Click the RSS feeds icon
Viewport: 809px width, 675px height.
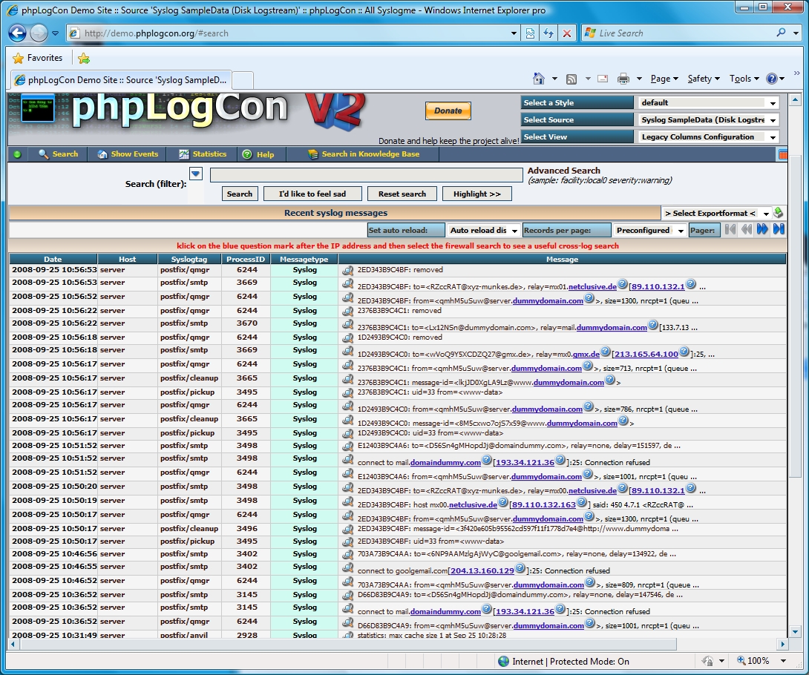coord(571,79)
